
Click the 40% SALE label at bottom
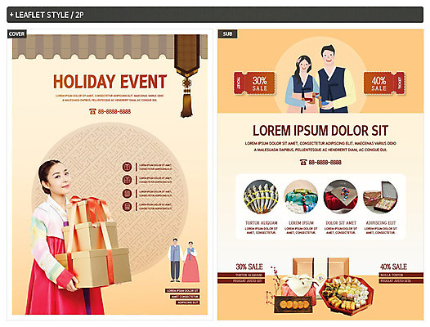pyautogui.click(x=393, y=267)
